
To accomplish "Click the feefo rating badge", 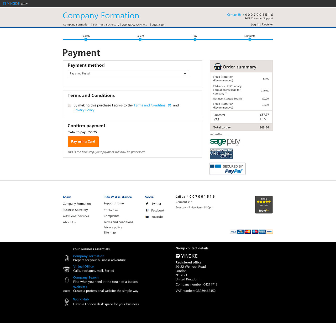I will [264, 205].
